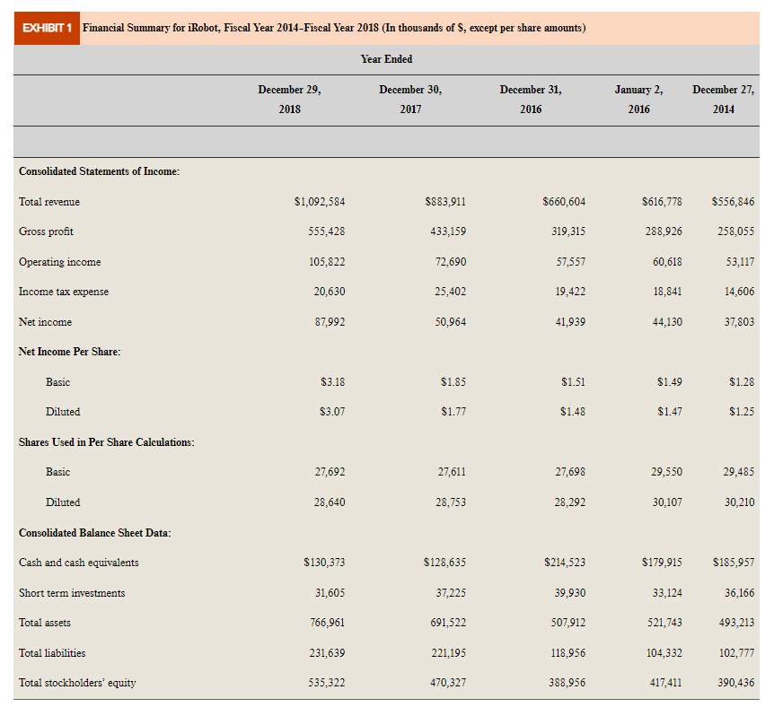Select the January 2, 2016 column header
Screen dimensions: 774x716
[x=638, y=99]
